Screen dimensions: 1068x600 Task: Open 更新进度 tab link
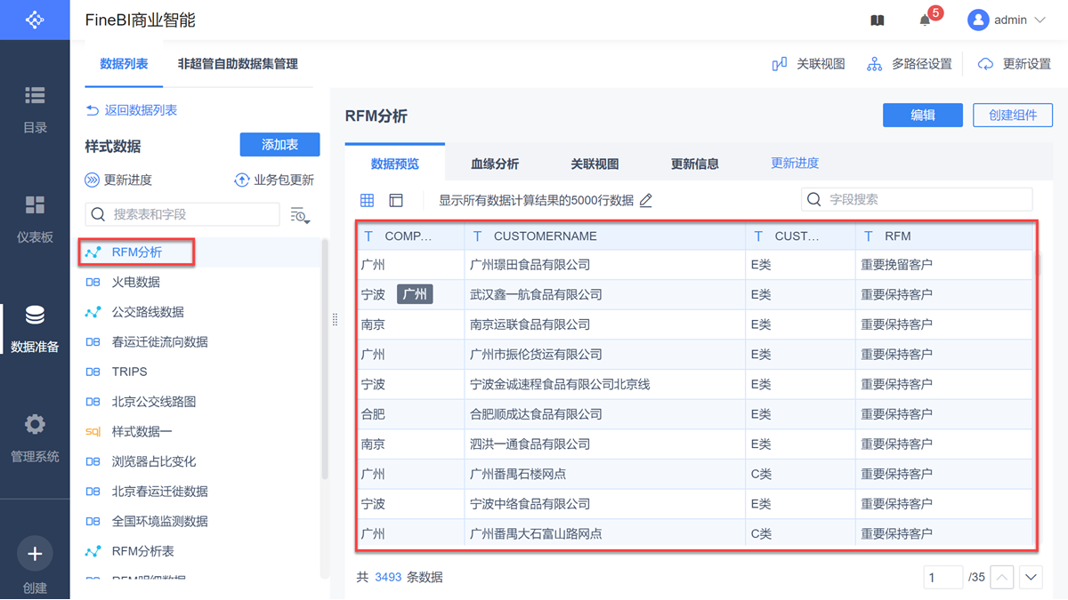[795, 164]
